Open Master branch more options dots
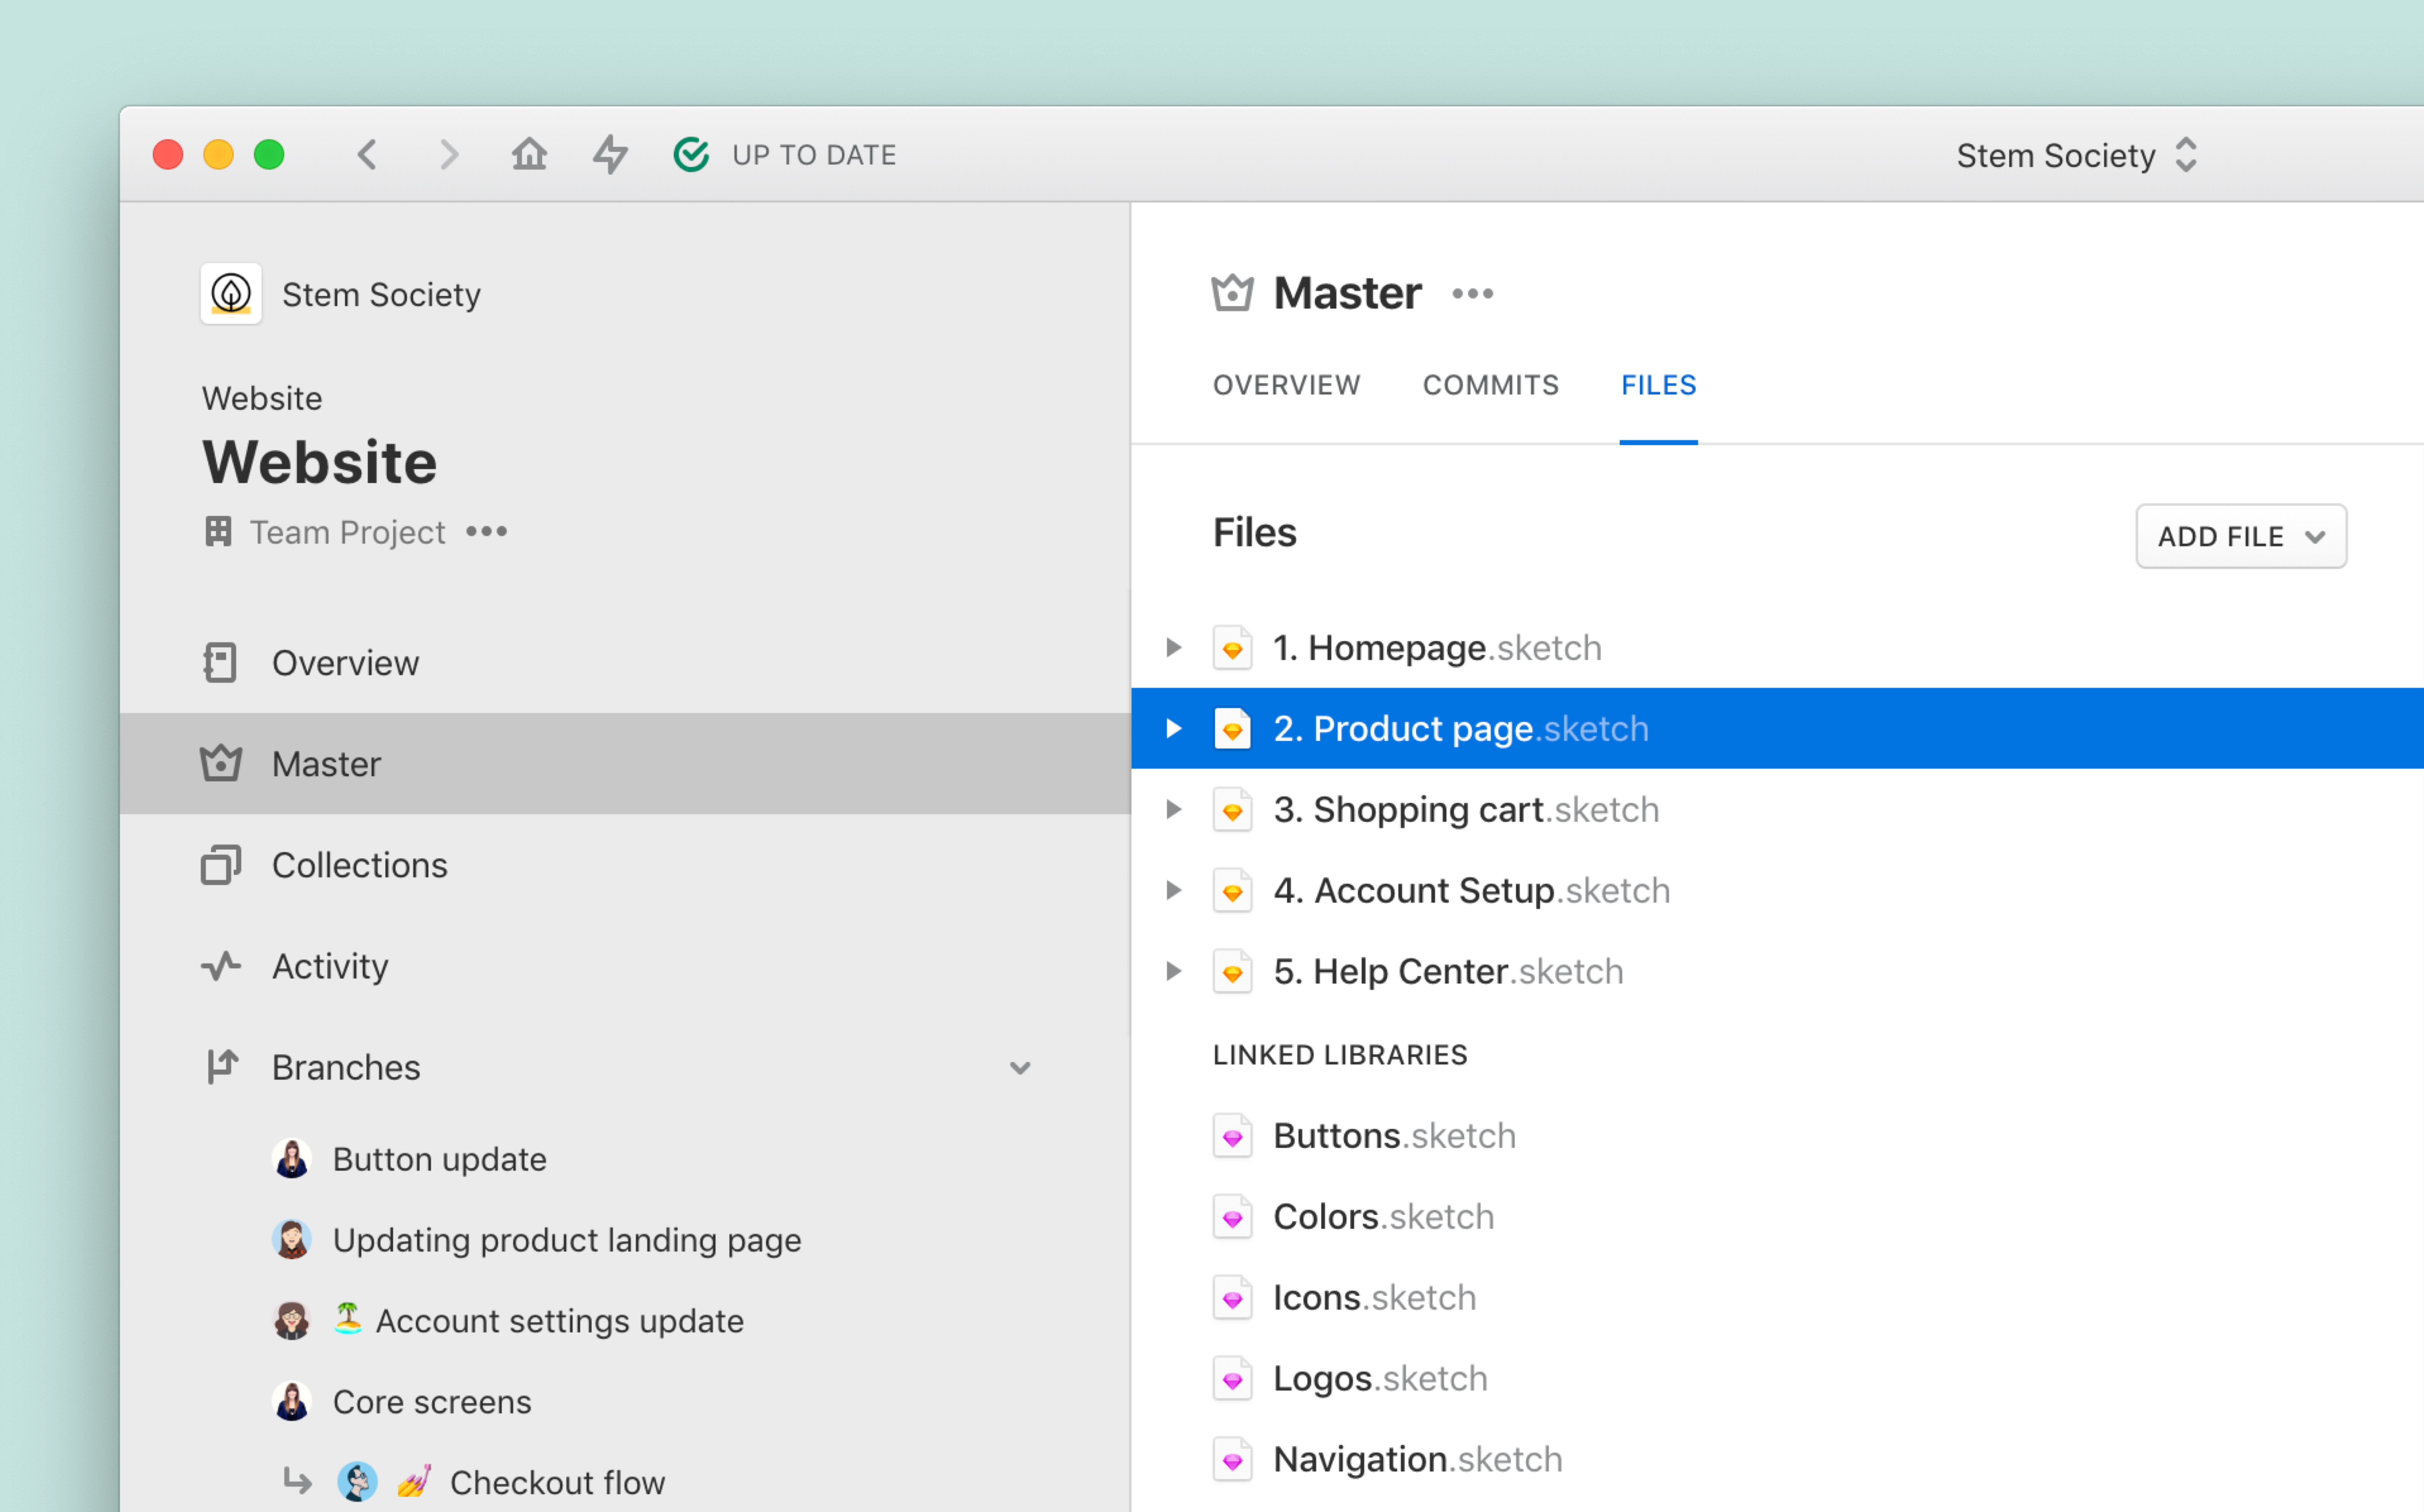Screen dimensions: 2424x1512 pos(1473,294)
